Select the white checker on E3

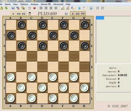(53, 77)
